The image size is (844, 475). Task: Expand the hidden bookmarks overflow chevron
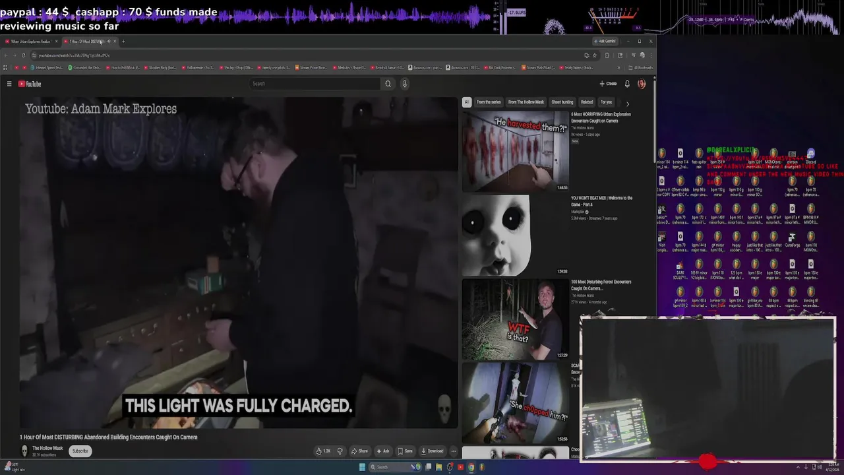coord(618,67)
